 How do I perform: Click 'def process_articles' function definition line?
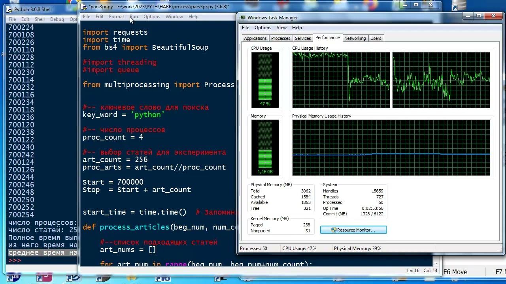pyautogui.click(x=159, y=227)
